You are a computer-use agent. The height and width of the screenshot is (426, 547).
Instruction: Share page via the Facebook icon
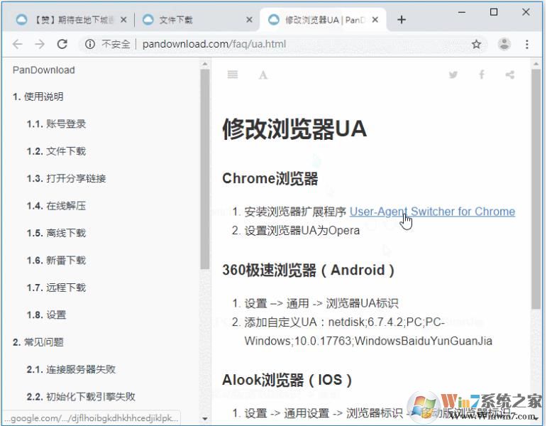(482, 75)
